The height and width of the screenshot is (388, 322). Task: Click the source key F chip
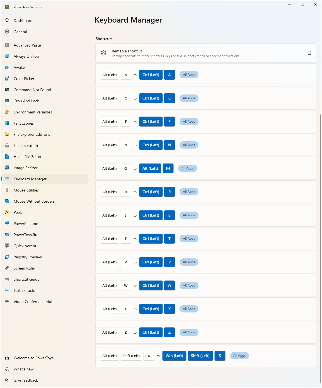pos(126,122)
